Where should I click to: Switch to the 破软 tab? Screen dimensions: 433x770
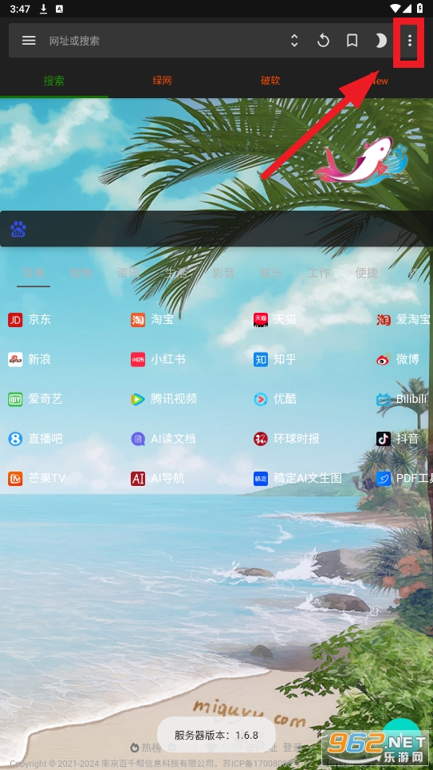pyautogui.click(x=270, y=81)
